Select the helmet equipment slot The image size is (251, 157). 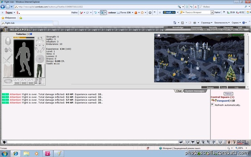[x=8, y=41]
